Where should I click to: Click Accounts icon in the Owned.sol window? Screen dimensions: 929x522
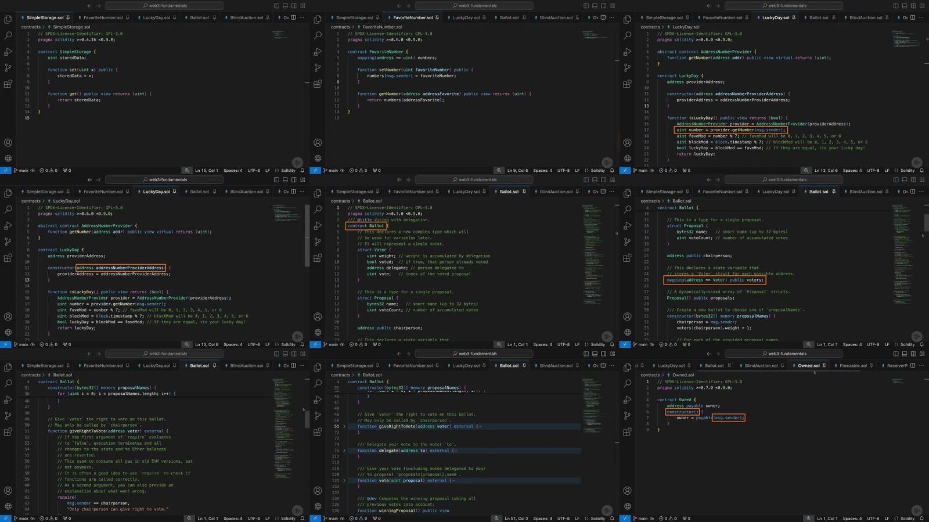click(x=628, y=491)
